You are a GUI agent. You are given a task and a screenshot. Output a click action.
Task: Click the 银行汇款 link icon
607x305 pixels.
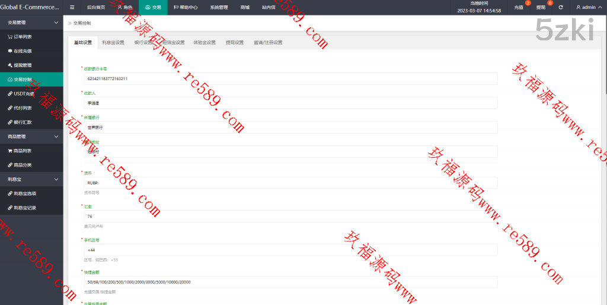tap(10, 122)
